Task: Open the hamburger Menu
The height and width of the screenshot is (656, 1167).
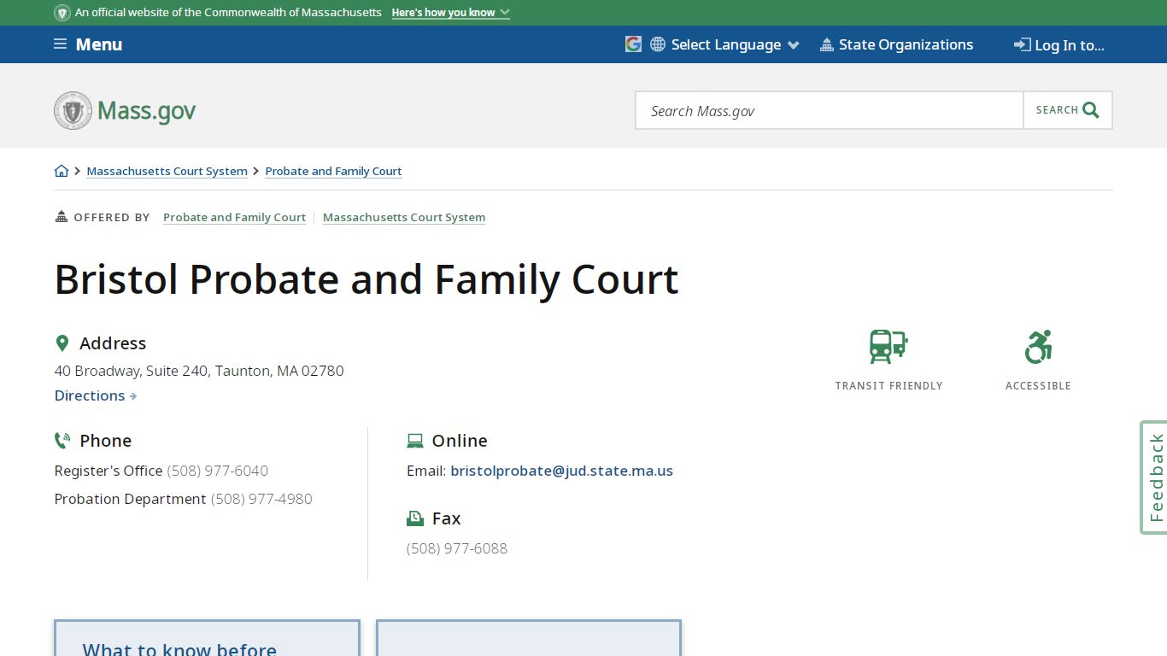Action: (88, 44)
